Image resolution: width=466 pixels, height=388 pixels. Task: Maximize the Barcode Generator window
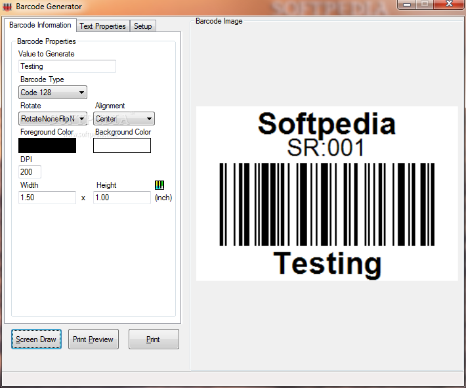pos(425,5)
